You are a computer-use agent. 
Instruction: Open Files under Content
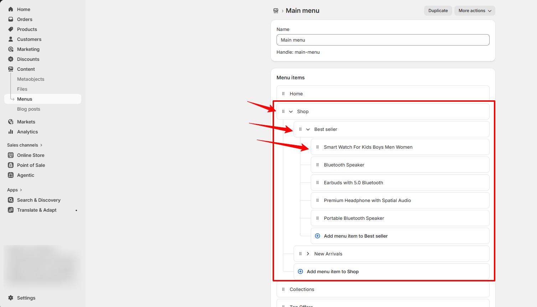point(22,89)
